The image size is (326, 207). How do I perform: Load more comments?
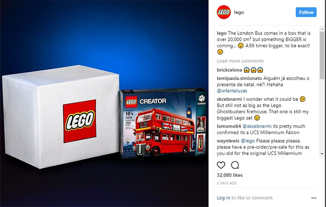tap(240, 61)
